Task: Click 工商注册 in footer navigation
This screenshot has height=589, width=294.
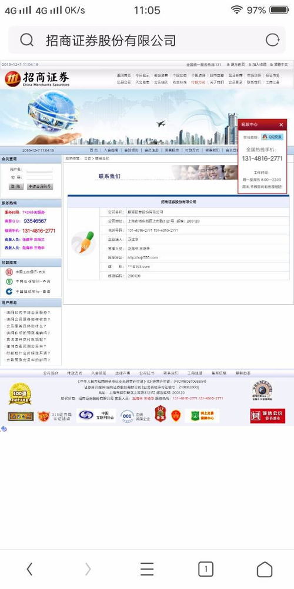Action: pyautogui.click(x=195, y=373)
